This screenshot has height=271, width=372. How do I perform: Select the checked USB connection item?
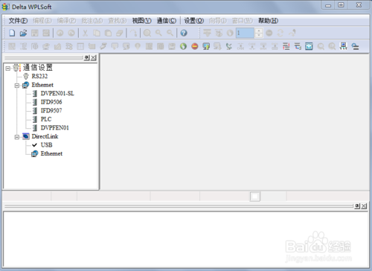(x=46, y=145)
